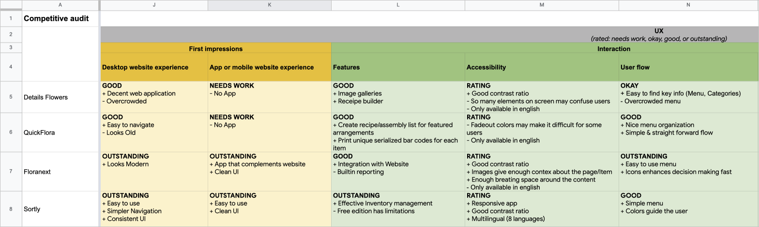Click the row 7 header

(x=11, y=171)
